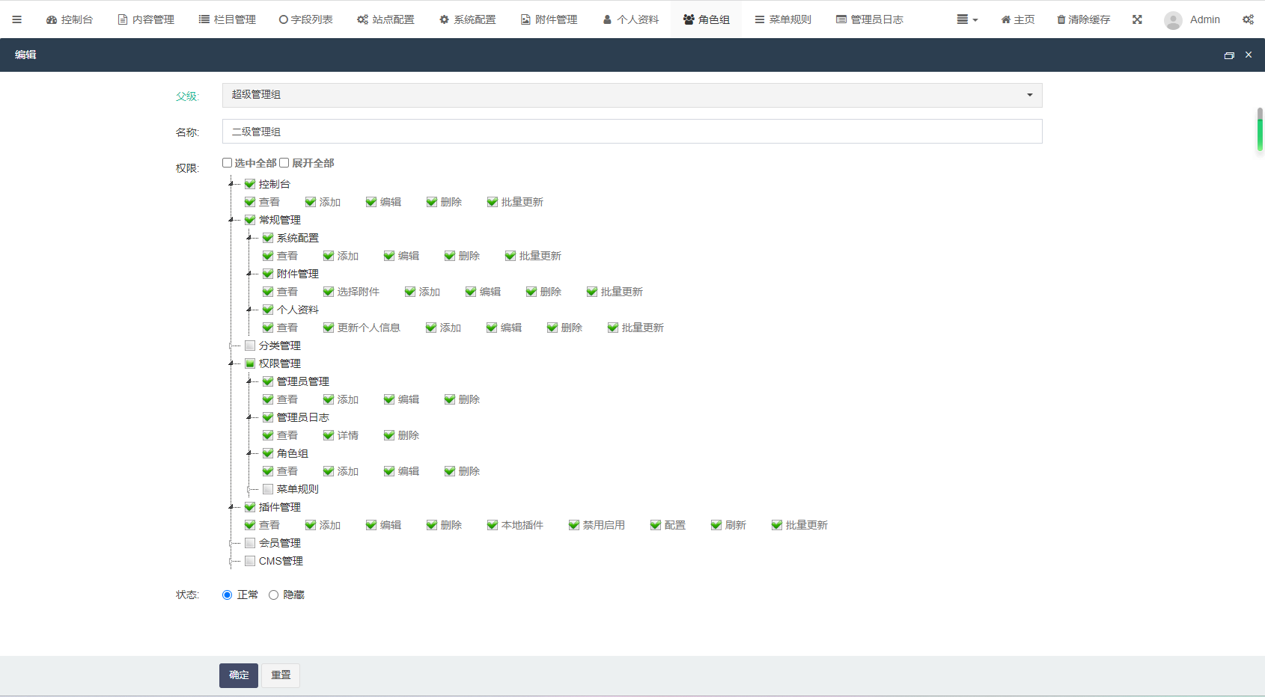
Task: Click the 重置 reset button
Action: (281, 675)
